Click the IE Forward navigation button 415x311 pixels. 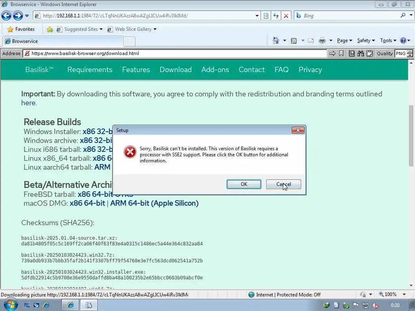tap(18, 16)
